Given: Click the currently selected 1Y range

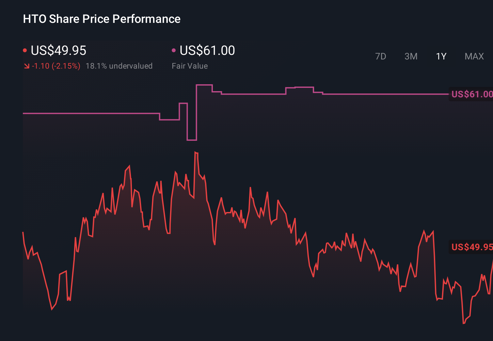Looking at the screenshot, I should [441, 56].
